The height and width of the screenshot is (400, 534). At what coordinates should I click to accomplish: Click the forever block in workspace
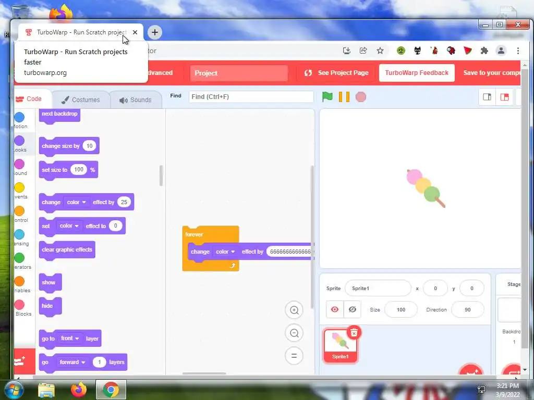click(x=194, y=234)
